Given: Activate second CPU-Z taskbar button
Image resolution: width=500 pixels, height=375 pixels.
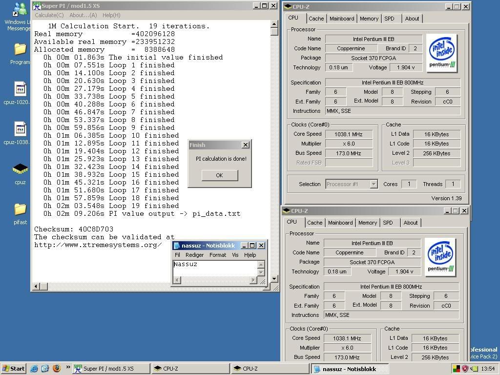Looking at the screenshot, I should (x=270, y=369).
